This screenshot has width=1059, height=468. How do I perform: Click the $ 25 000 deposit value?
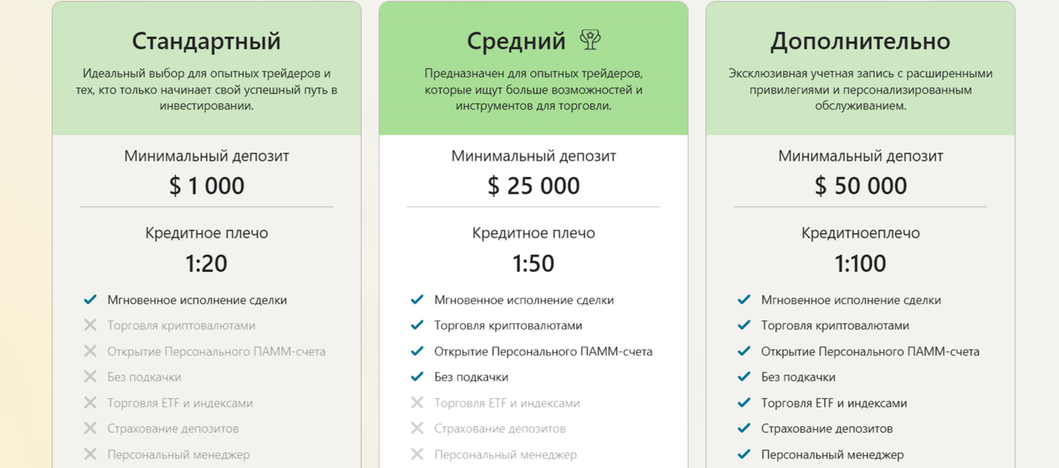(534, 186)
